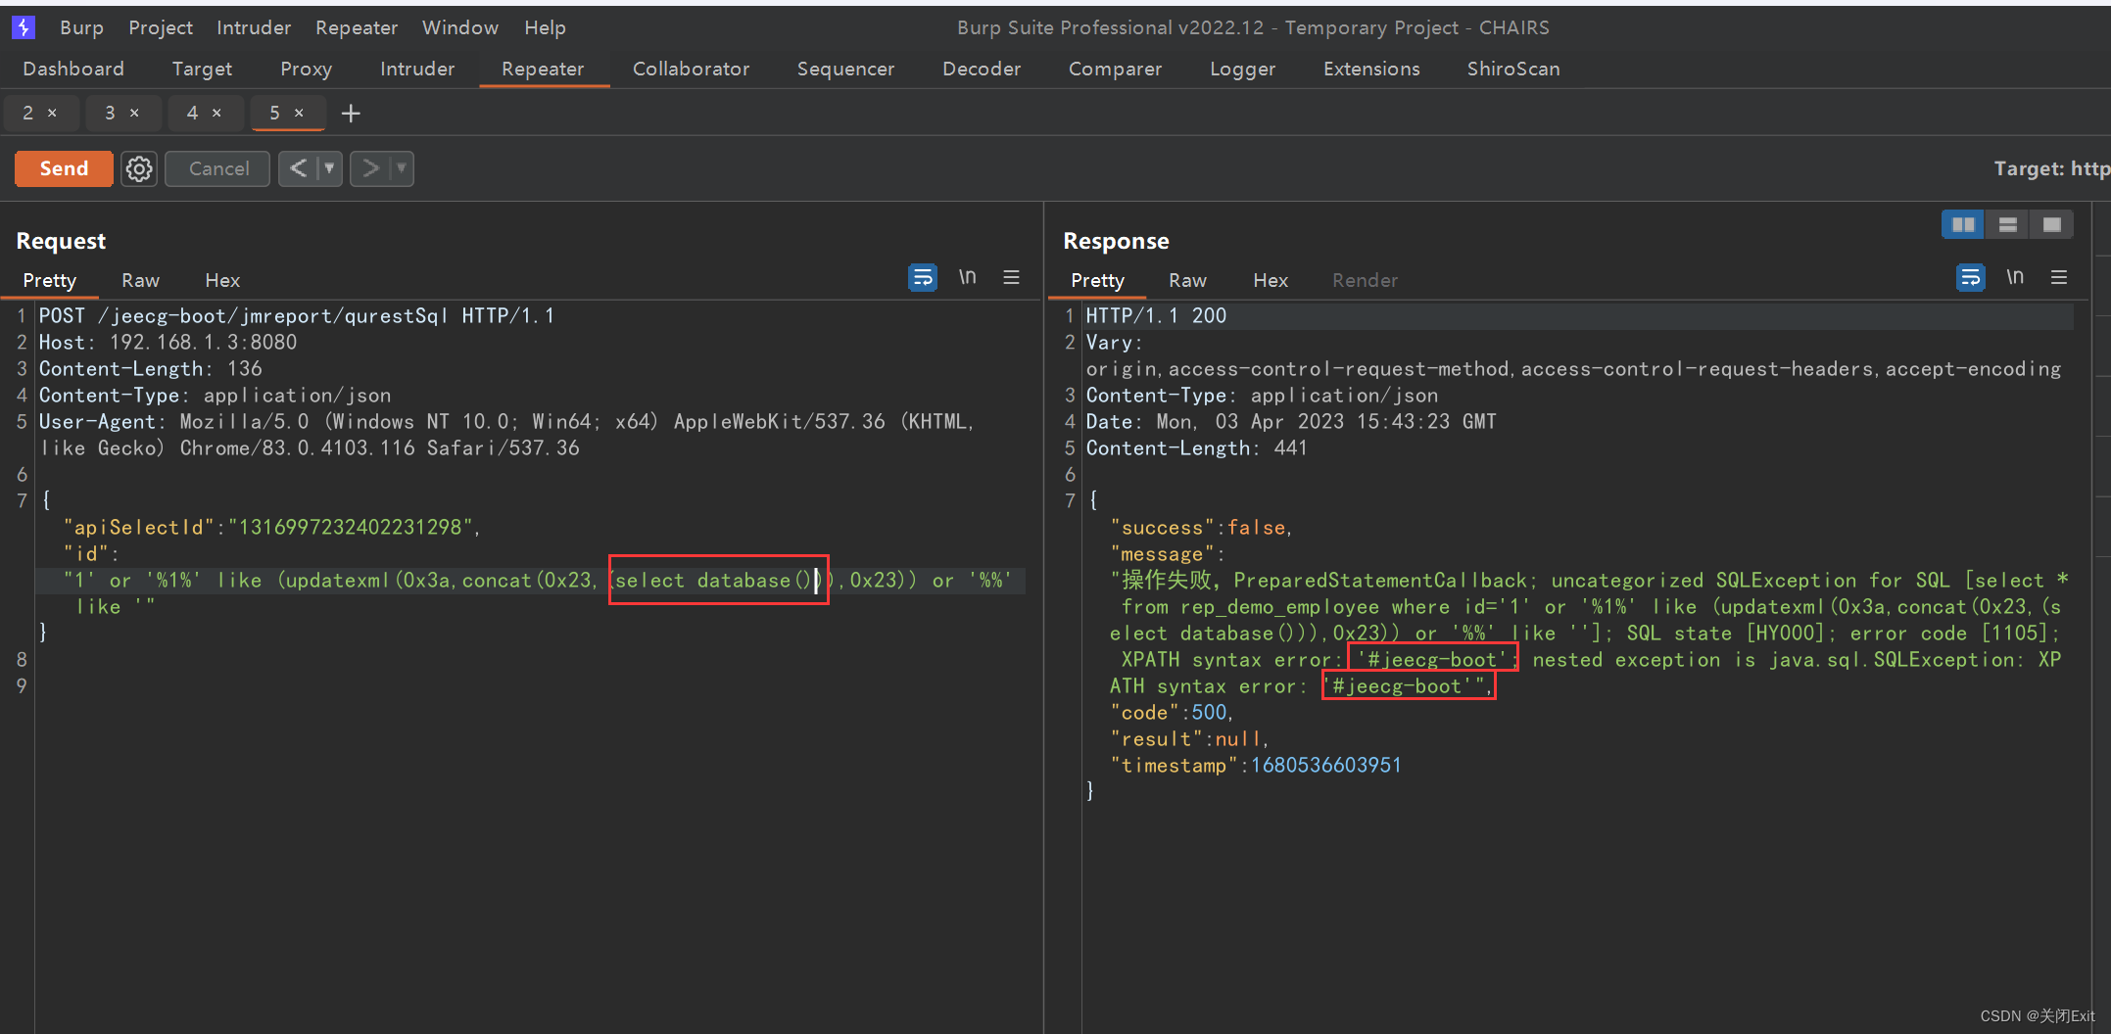Select Repeater request tab 2

pos(27,113)
